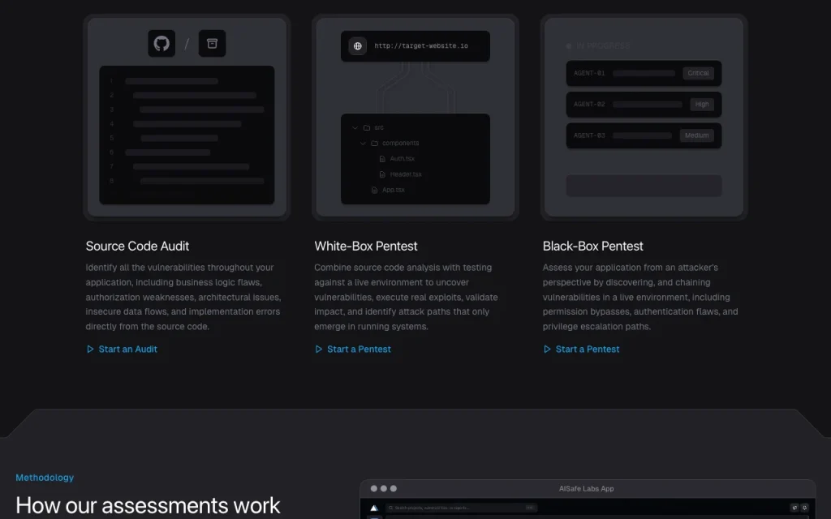Select Auth.tsx in the file tree
Screen dimensions: 831x519
403,159
